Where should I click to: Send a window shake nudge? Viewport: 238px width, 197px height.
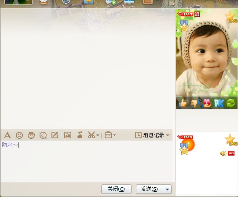point(43,135)
